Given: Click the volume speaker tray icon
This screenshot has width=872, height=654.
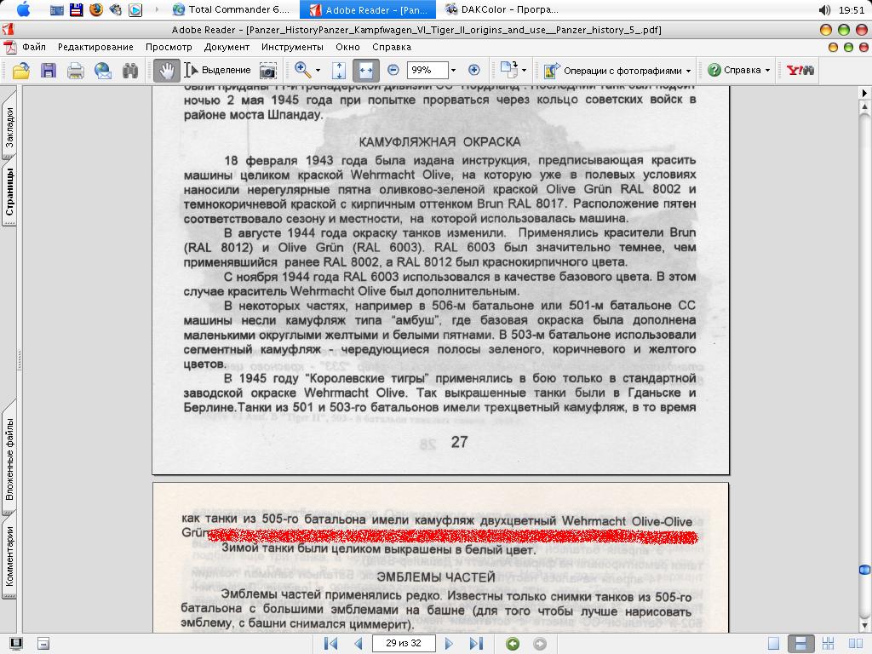Looking at the screenshot, I should pyautogui.click(x=824, y=9).
